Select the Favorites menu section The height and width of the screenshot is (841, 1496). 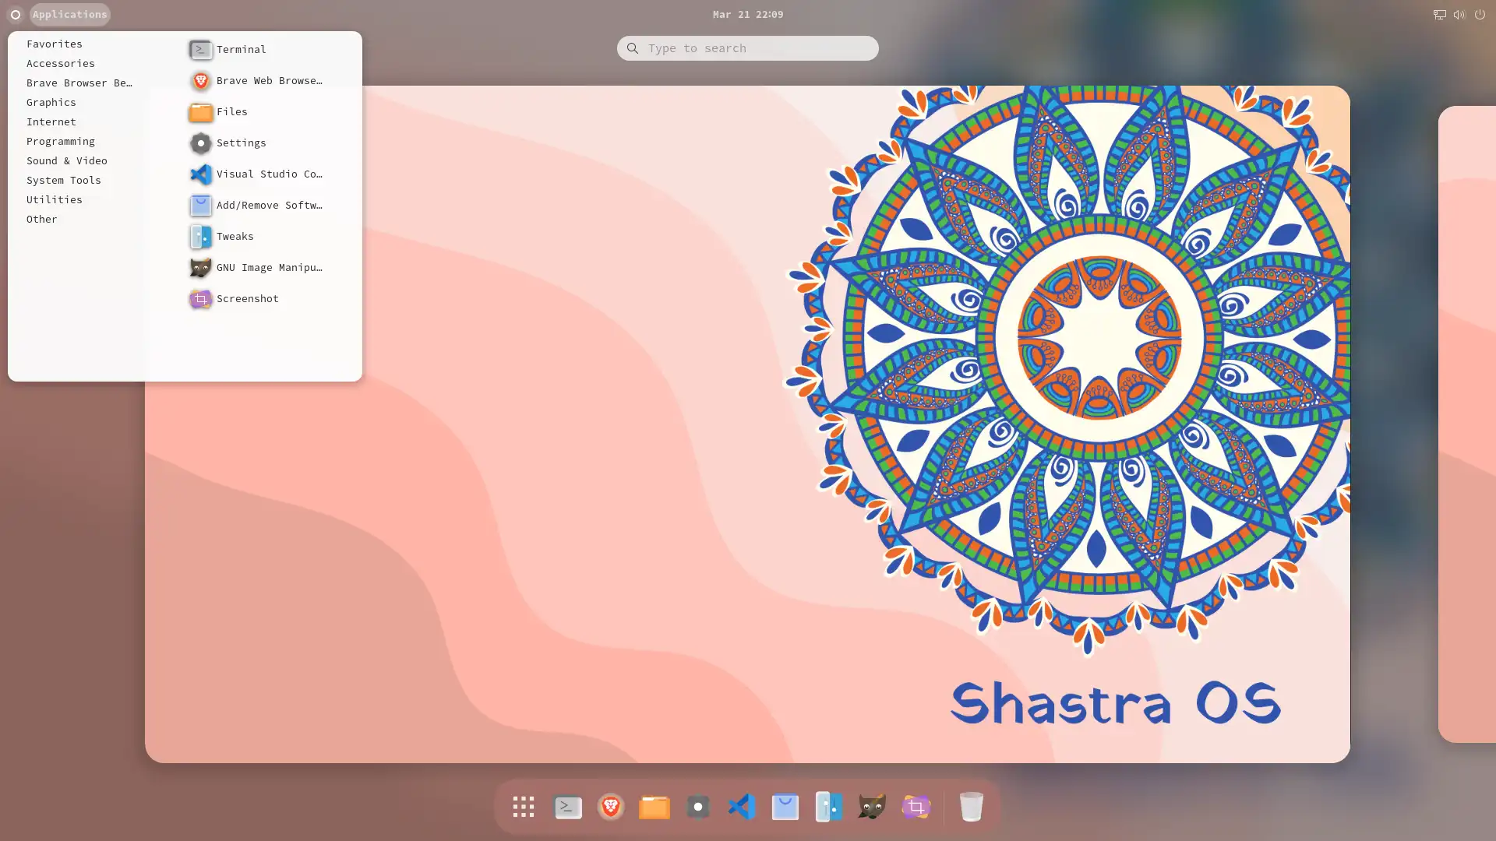[55, 43]
